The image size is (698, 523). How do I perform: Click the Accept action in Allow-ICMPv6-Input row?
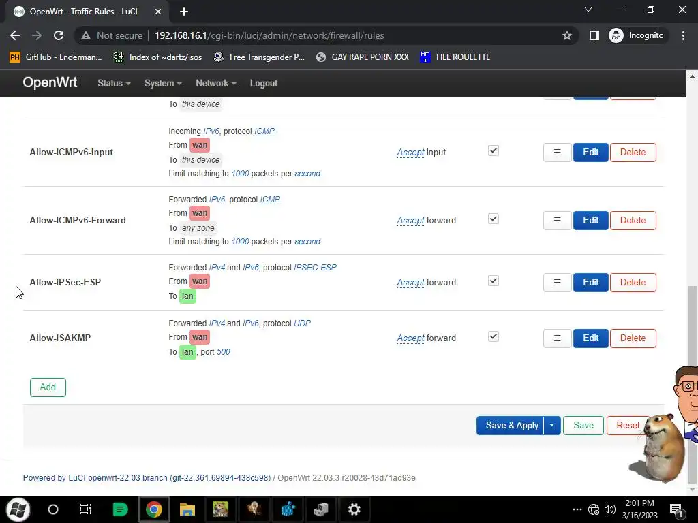(x=410, y=152)
